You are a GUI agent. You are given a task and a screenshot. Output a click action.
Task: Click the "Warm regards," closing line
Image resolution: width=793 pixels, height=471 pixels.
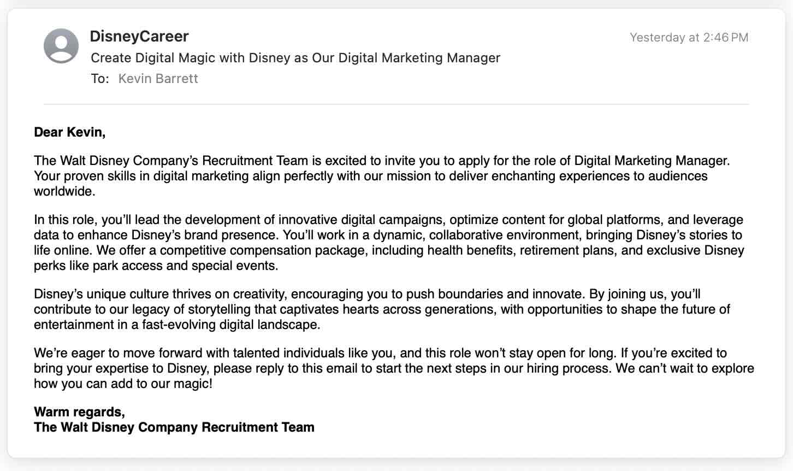(79, 412)
